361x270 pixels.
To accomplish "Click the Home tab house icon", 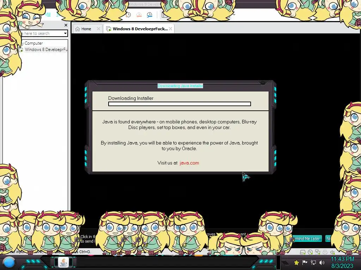I will click(x=78, y=29).
